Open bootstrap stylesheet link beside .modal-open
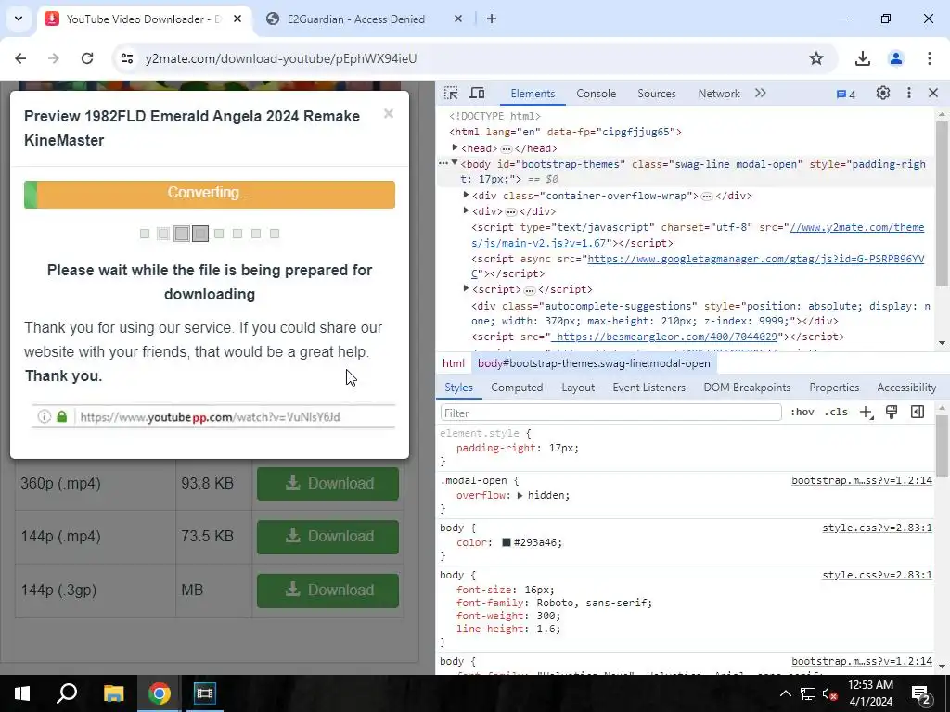 [x=862, y=481]
